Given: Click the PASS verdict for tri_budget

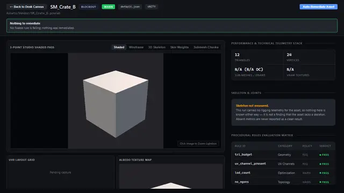Looking at the screenshot, I should pyautogui.click(x=324, y=155).
